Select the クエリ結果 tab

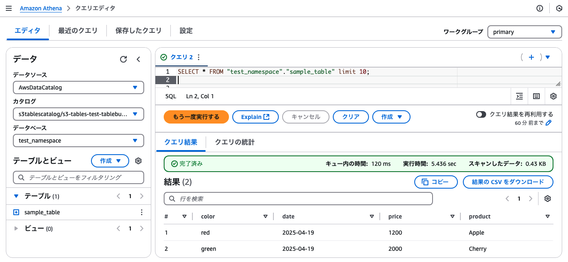(x=181, y=142)
